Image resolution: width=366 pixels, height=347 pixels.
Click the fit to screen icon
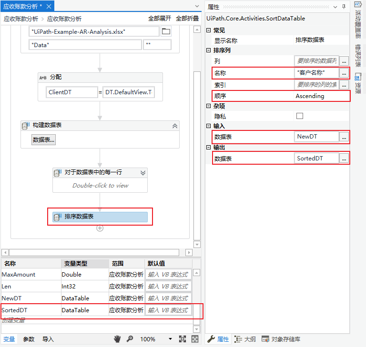click(x=182, y=339)
